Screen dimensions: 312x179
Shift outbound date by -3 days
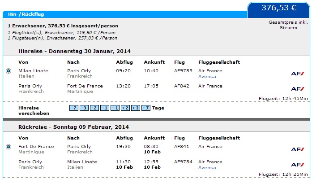point(84,108)
